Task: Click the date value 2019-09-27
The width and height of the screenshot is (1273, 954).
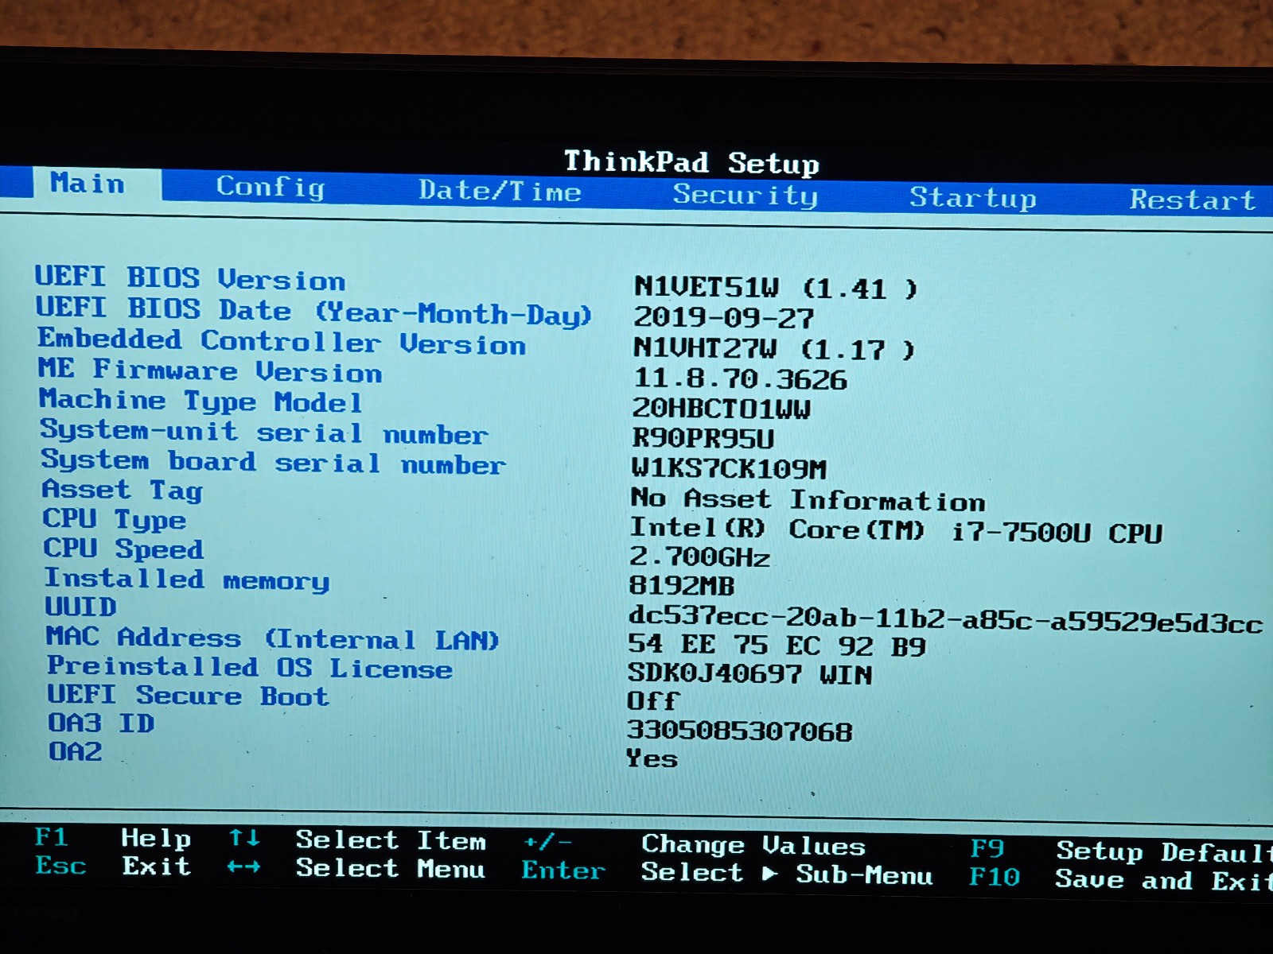Action: pyautogui.click(x=723, y=318)
